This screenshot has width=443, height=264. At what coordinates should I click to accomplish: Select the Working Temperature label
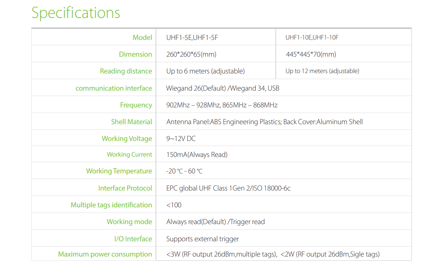pyautogui.click(x=119, y=171)
